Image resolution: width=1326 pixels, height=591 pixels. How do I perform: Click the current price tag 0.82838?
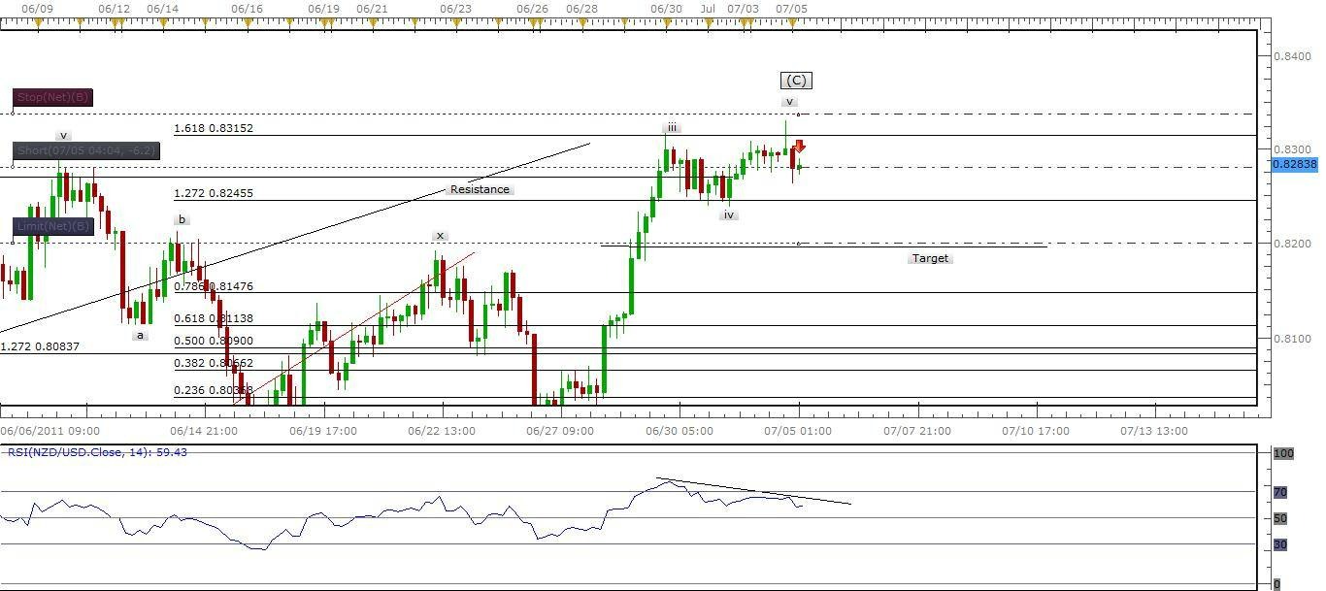(1294, 165)
